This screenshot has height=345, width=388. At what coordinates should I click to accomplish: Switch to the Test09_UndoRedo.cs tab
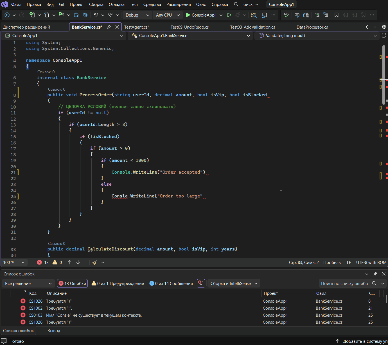click(x=190, y=27)
